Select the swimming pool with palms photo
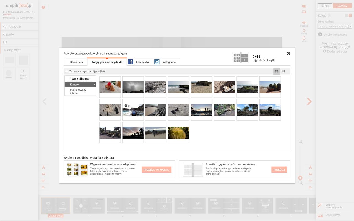This screenshot has width=354, height=221. (x=133, y=110)
